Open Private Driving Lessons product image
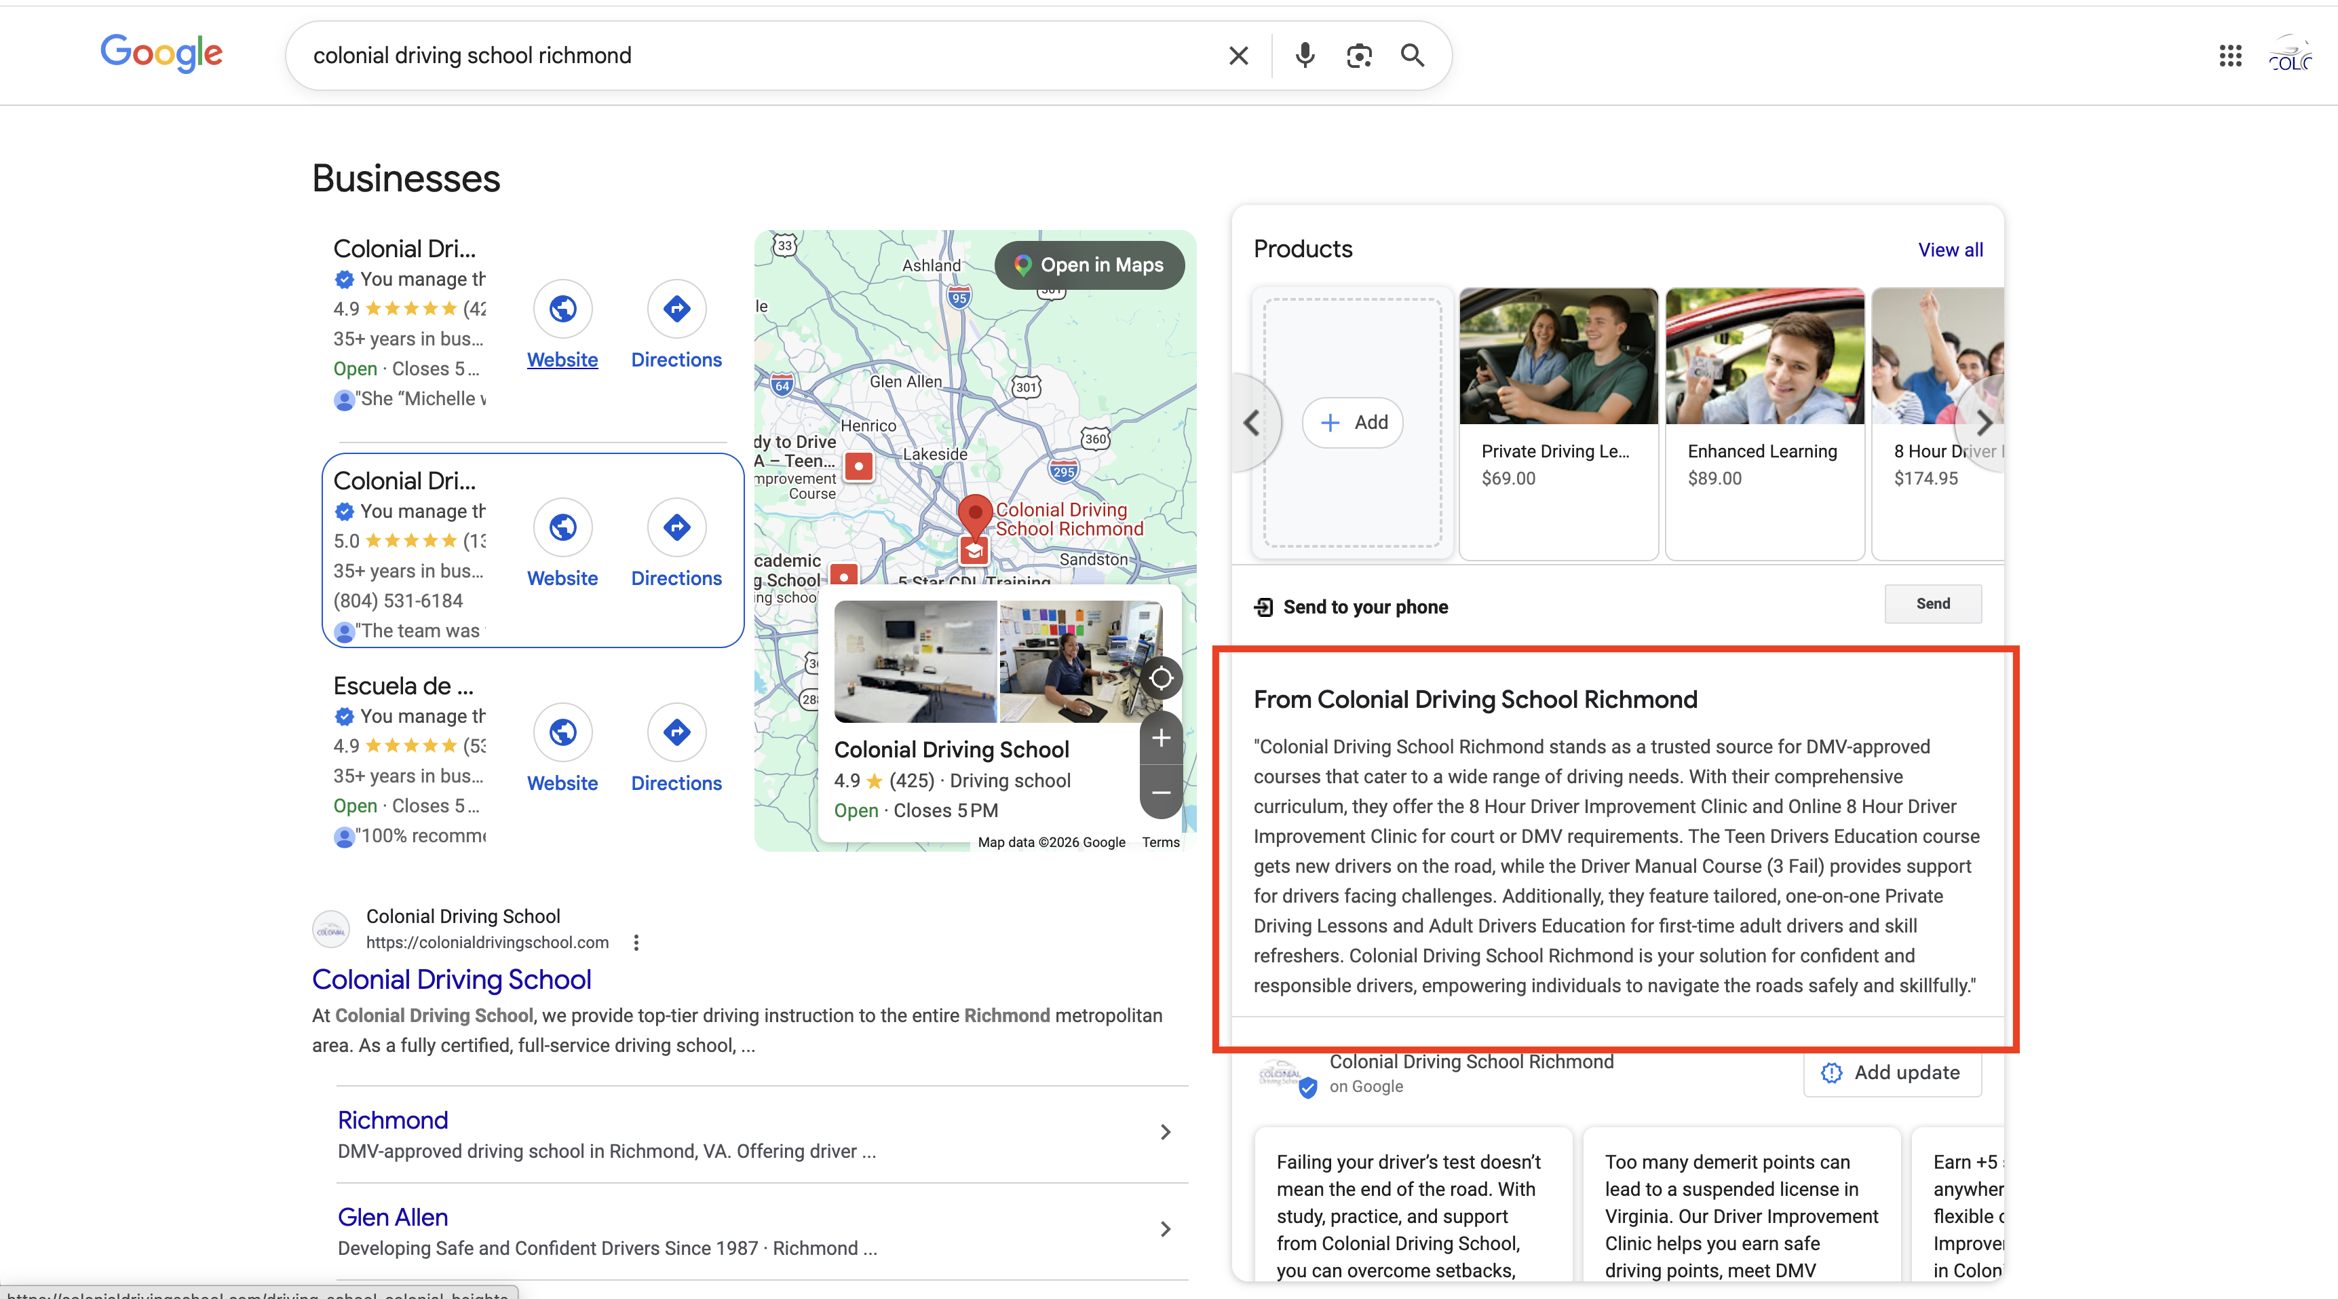2338x1299 pixels. (1558, 356)
